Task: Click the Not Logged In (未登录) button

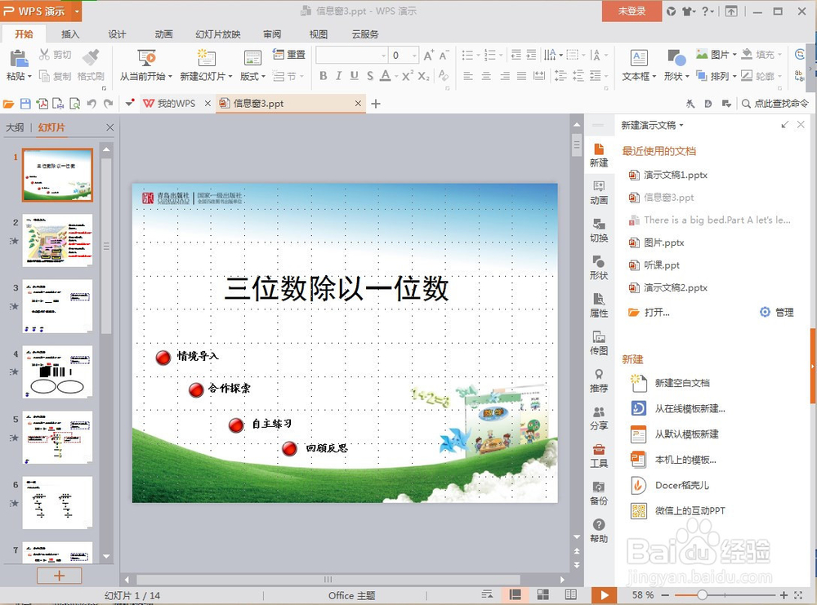Action: point(632,11)
